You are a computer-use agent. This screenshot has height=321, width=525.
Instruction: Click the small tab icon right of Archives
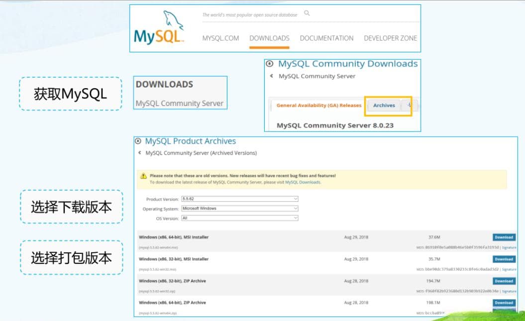click(409, 106)
